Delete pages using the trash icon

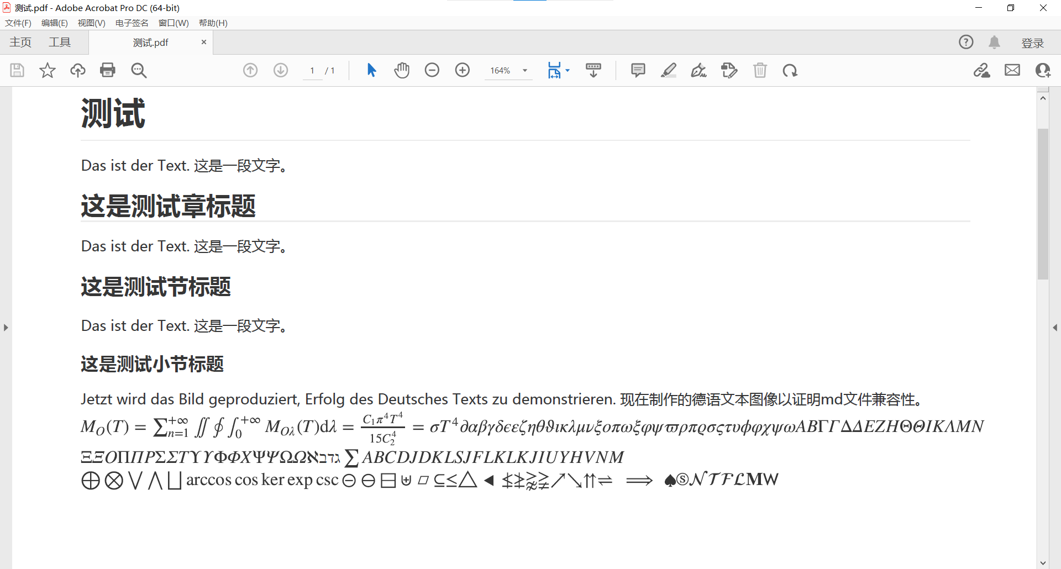tap(760, 70)
